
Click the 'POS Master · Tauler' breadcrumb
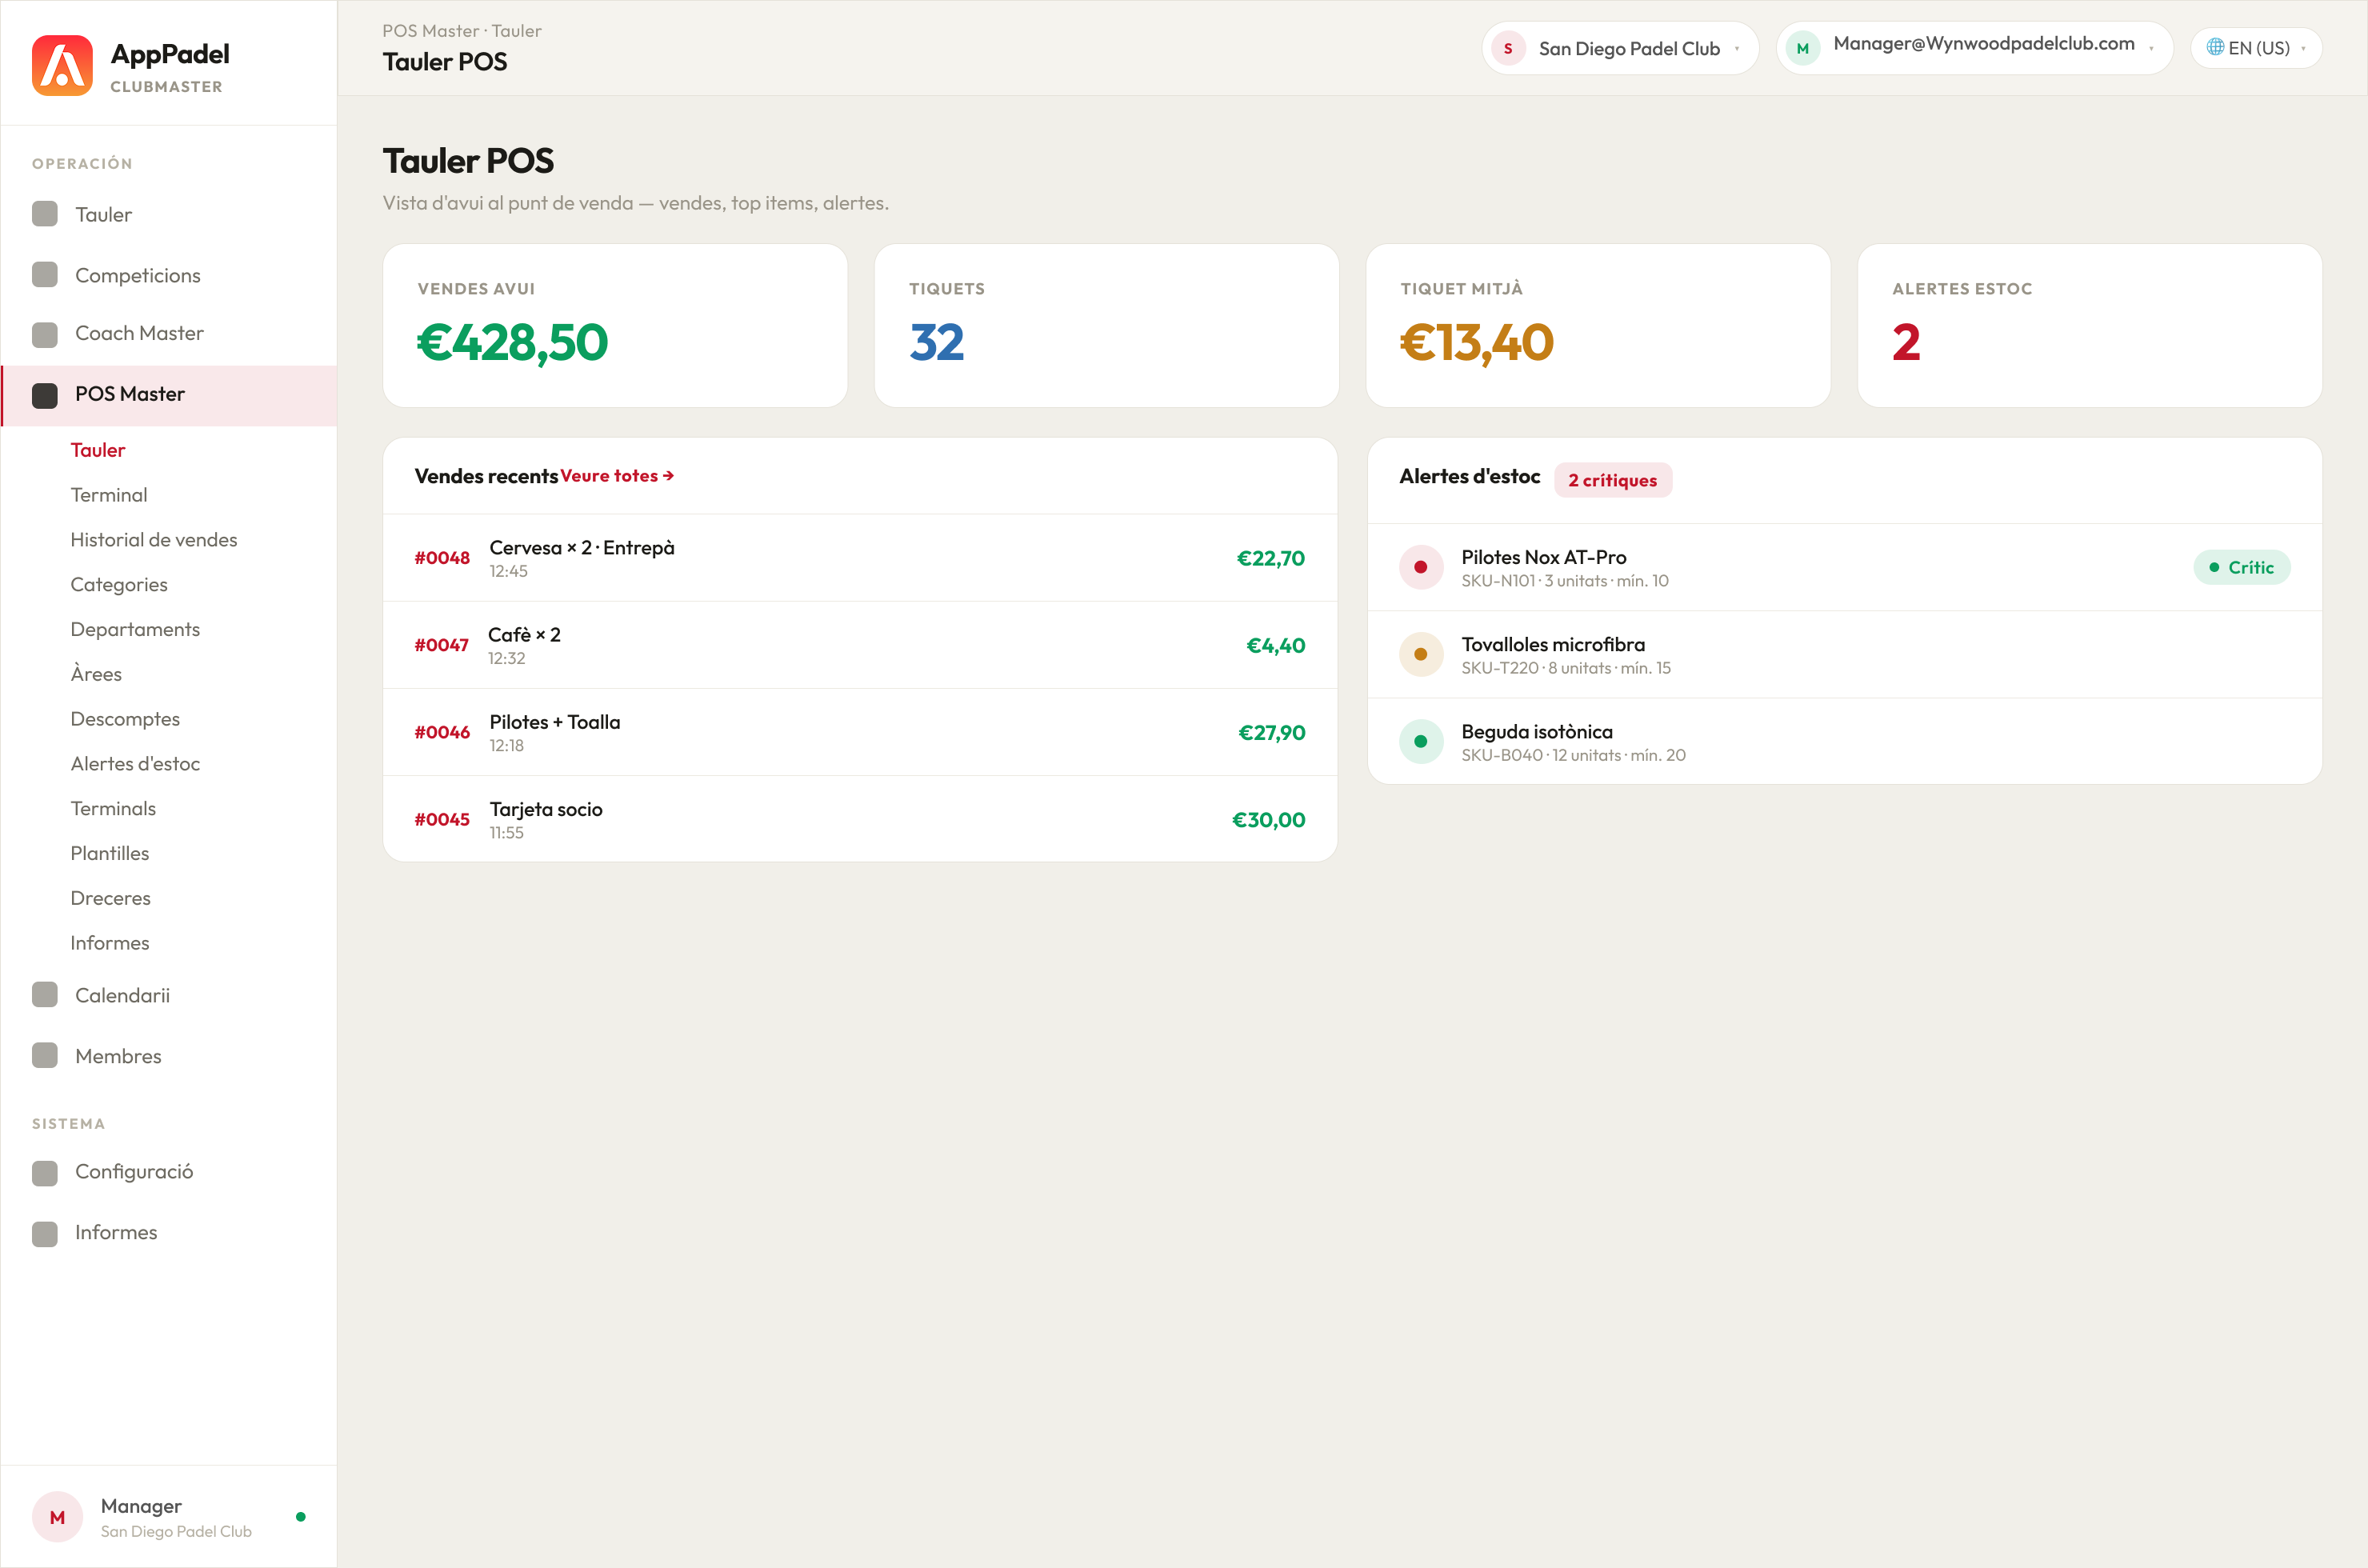click(462, 31)
